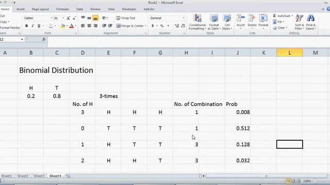Apply the Fill Color bucket
Screen dimensions: 330x185
click(x=62, y=26)
